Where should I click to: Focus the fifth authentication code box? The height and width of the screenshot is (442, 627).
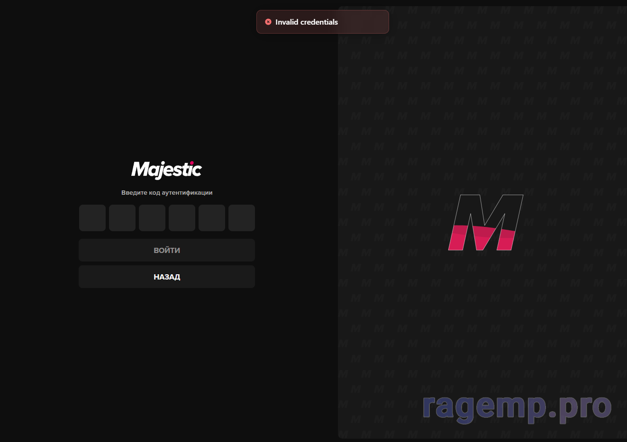coord(212,218)
